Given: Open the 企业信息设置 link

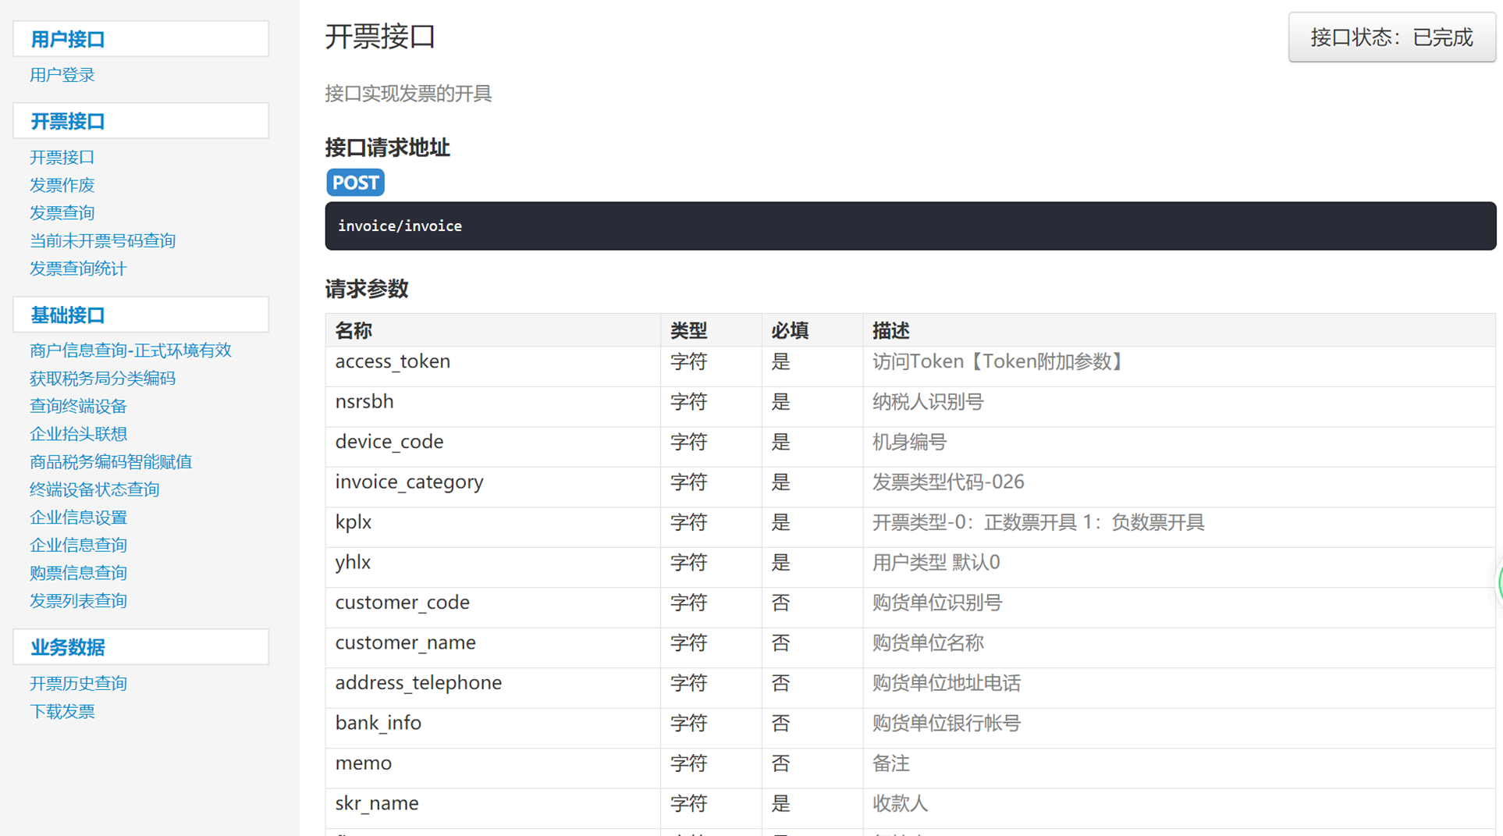Looking at the screenshot, I should coord(78,518).
